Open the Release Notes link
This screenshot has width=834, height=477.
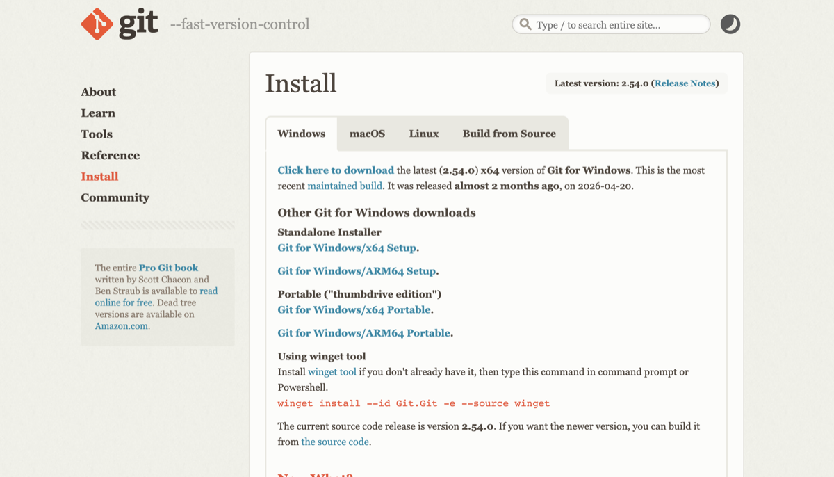point(685,83)
